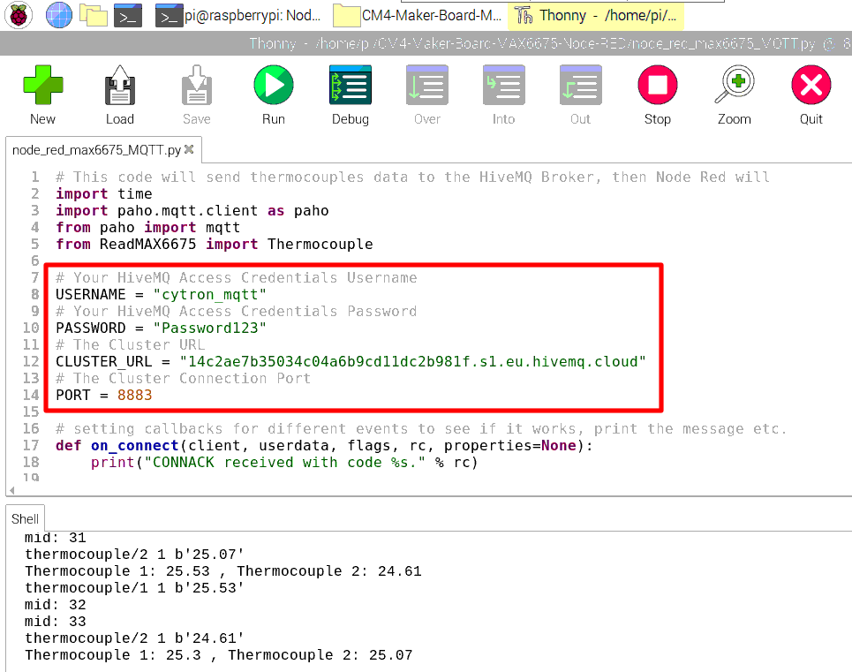Select the node_red_max6675_MQTT.py editor tab
Viewport: 852px width, 672px height.
coord(96,149)
